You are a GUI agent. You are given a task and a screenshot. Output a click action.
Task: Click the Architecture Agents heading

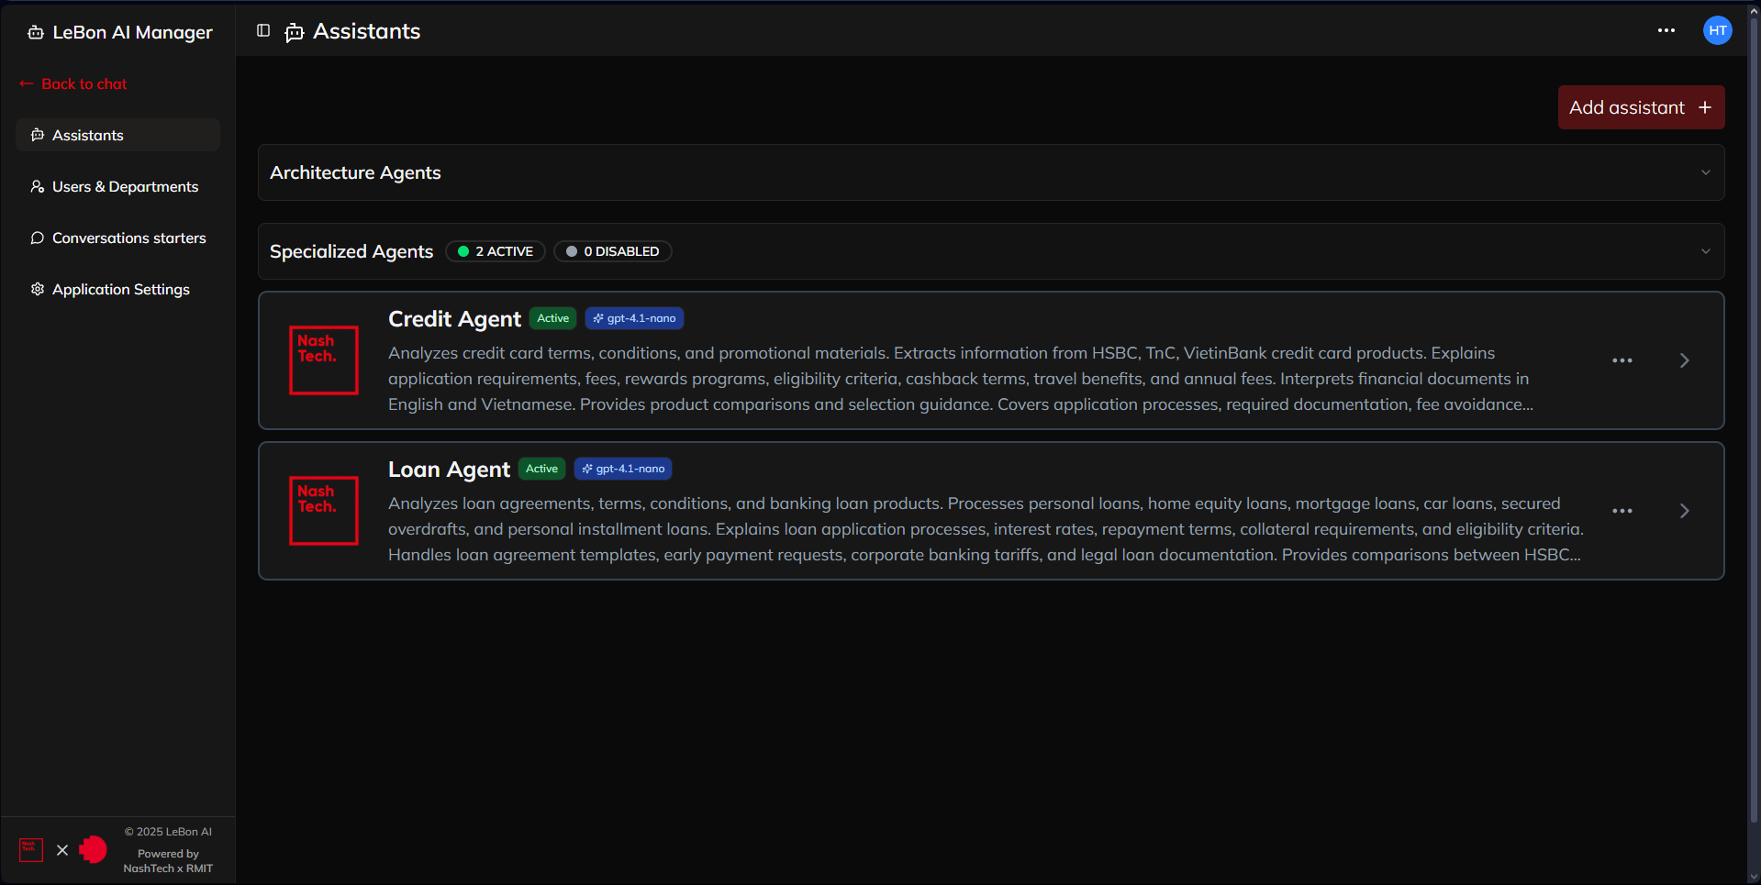355,172
